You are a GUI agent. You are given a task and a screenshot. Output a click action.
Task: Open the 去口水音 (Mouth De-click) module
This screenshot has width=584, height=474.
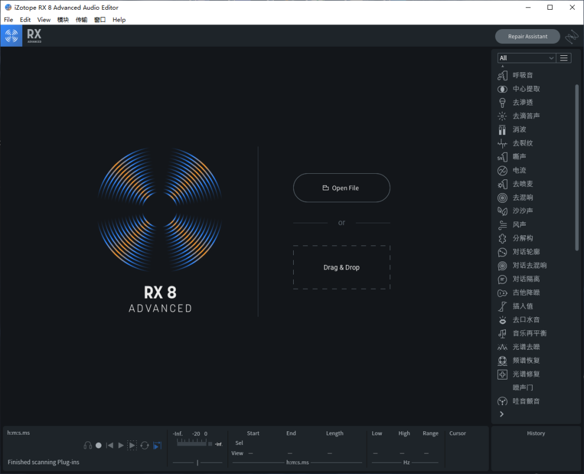click(519, 320)
